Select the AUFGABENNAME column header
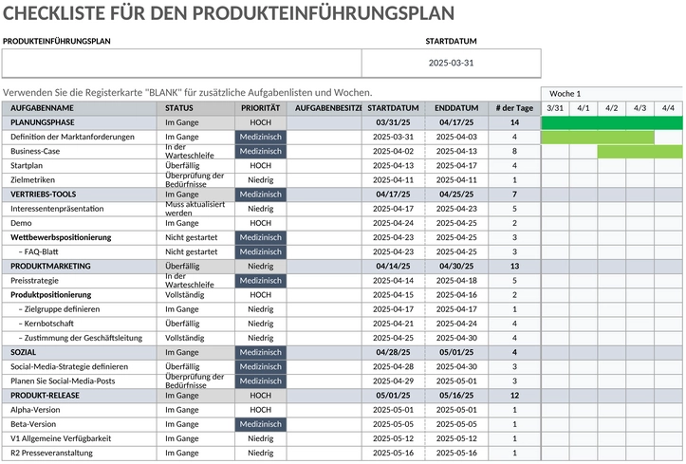686x464 pixels. coord(79,108)
